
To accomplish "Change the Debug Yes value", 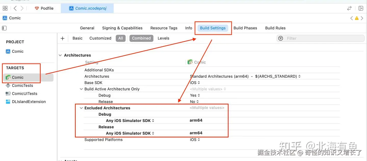I will [195, 95].
